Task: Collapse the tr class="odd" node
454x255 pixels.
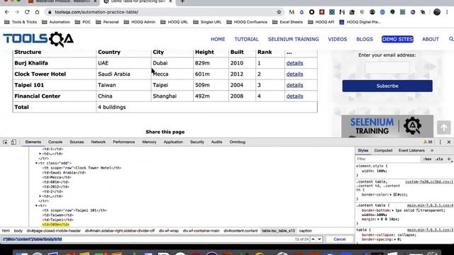Action: (36, 163)
